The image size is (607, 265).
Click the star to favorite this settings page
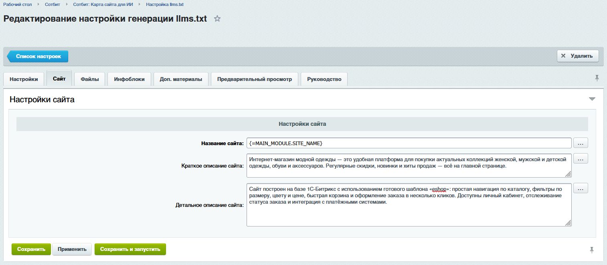[x=217, y=18]
